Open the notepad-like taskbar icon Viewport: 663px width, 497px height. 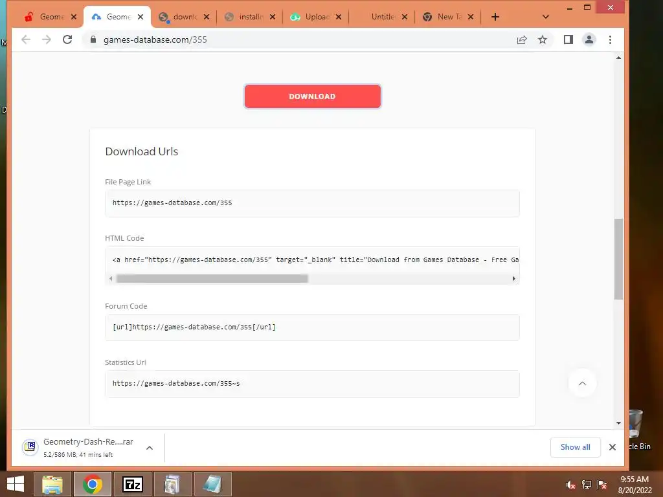pos(212,484)
